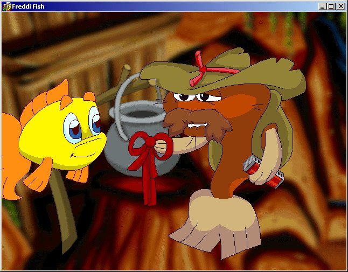Screen dimensions: 348x272
Task: Maximize the Freddi Fish window
Action: tap(331, 6)
